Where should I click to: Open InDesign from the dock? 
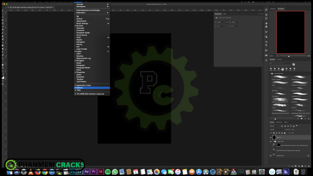(100, 172)
